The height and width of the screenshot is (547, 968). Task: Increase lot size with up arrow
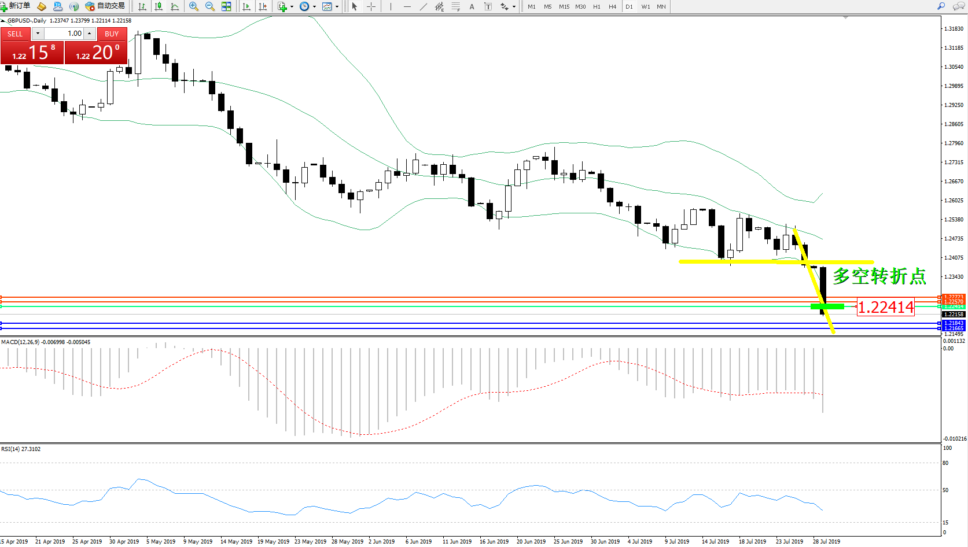tap(90, 34)
